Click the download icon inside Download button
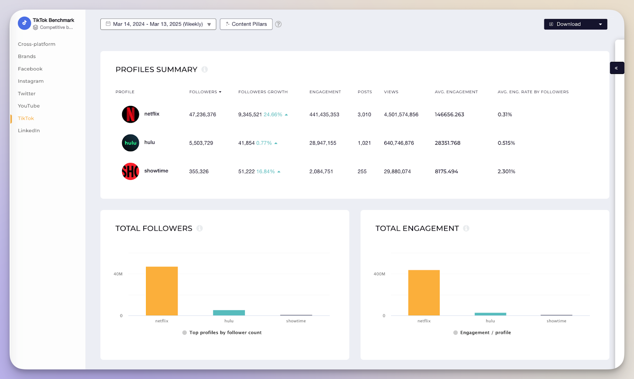Screen dimensions: 634x379 point(551,24)
